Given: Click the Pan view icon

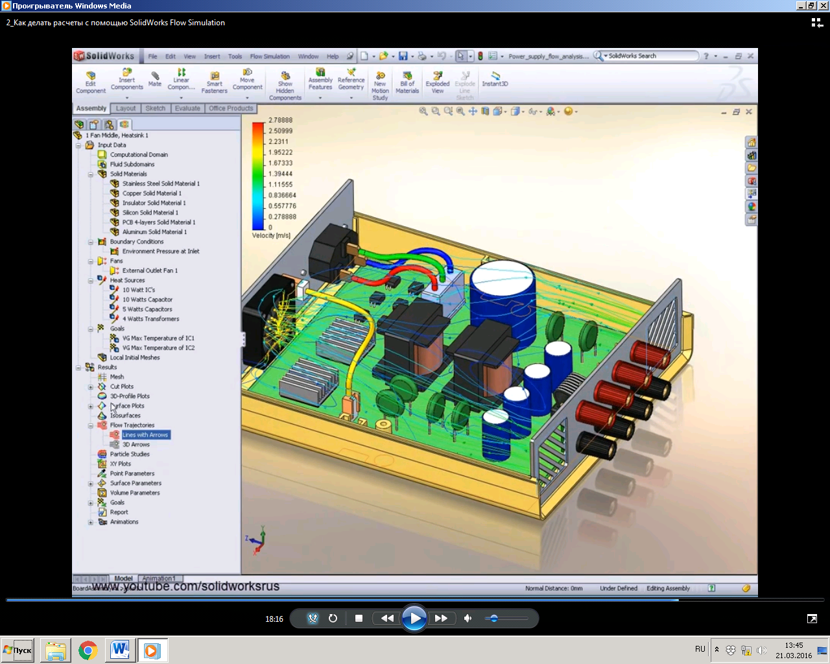Looking at the screenshot, I should pos(473,112).
